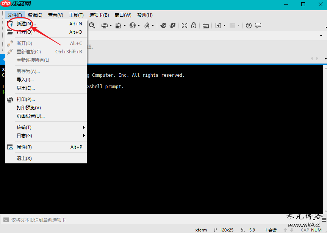Image resolution: width=327 pixels, height=233 pixels.
Task: Open the on-screen keyboard icon
Action: pos(205,25)
